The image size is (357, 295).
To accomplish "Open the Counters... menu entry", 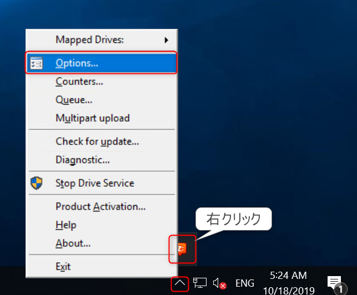I will [101, 81].
